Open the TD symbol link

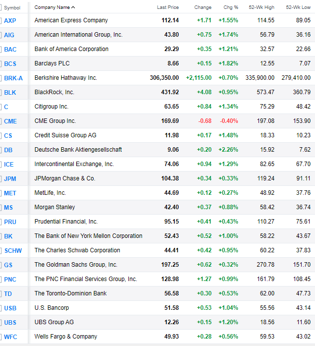(8, 293)
